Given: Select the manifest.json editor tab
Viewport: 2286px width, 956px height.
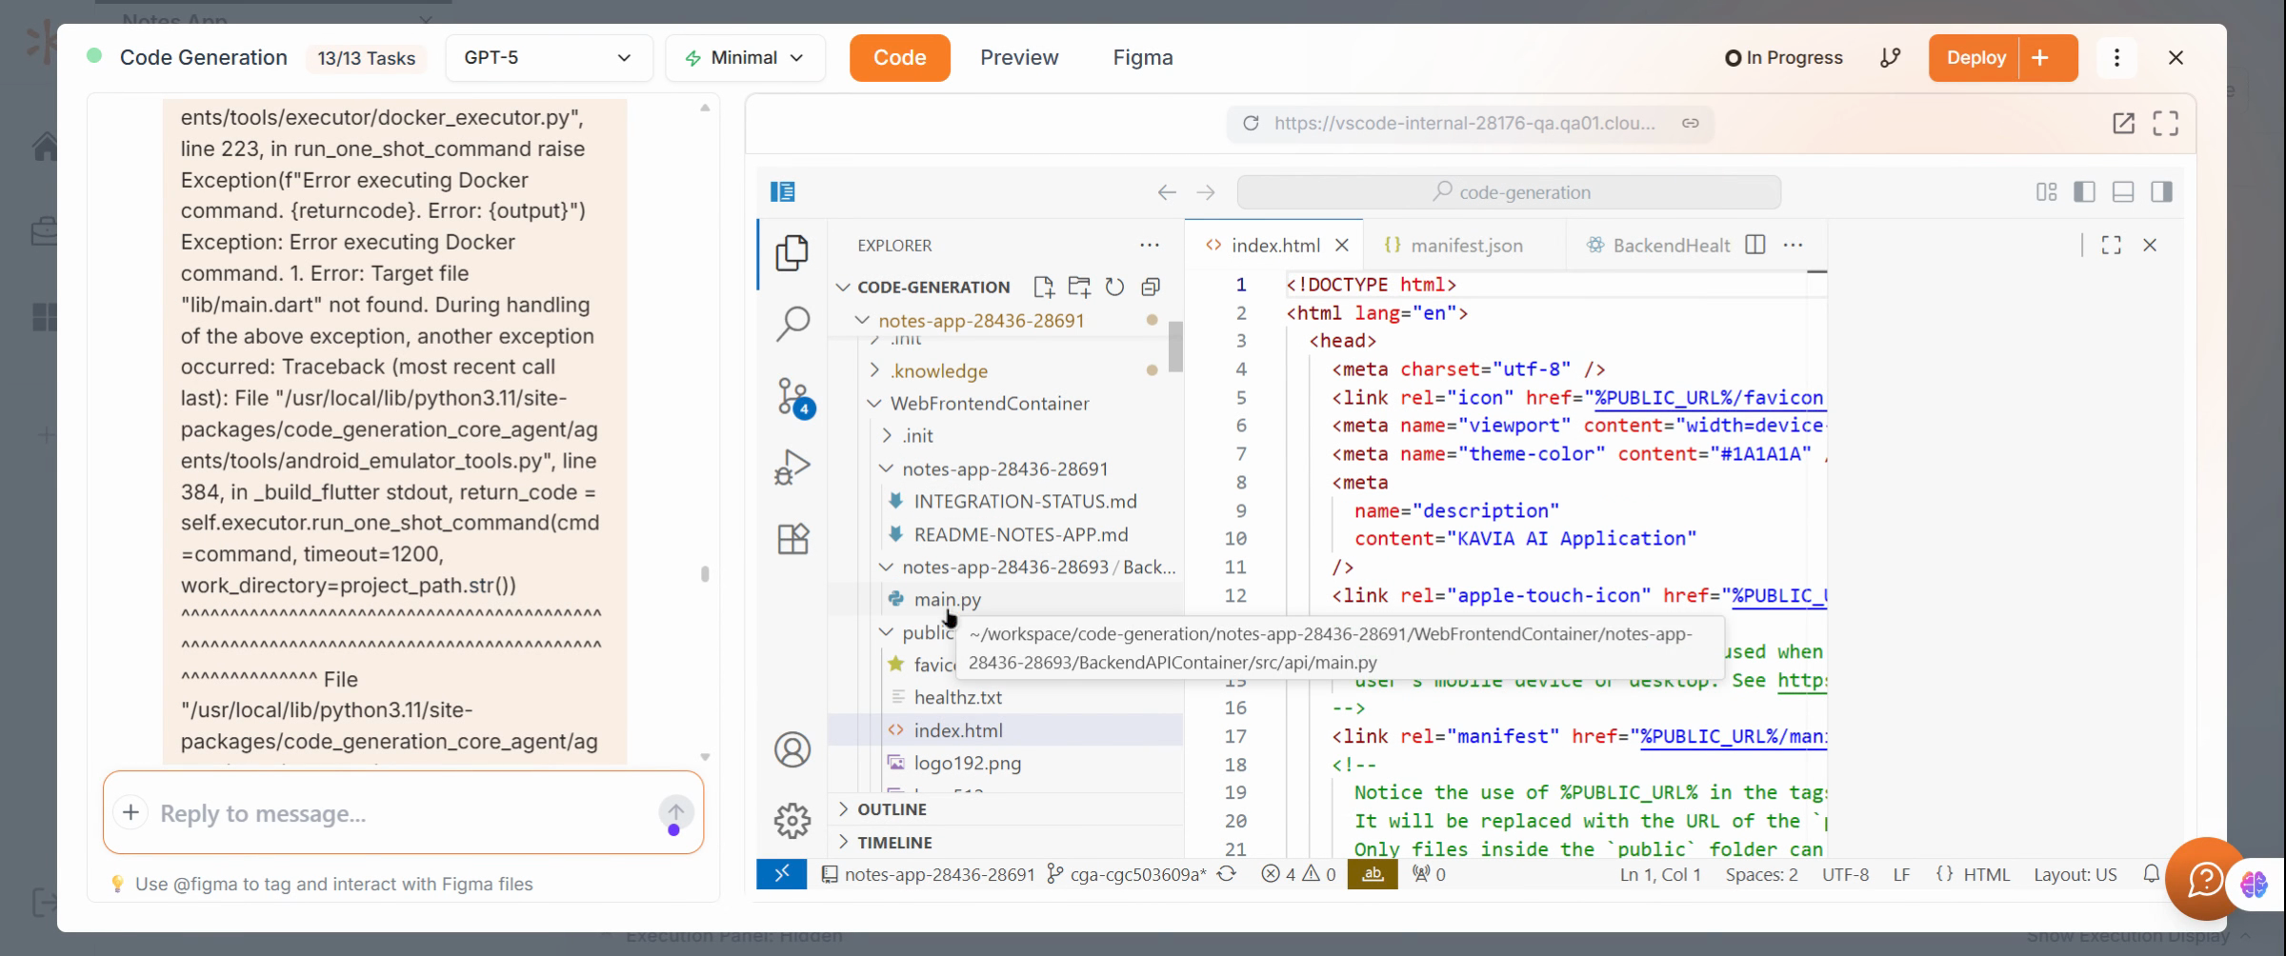Looking at the screenshot, I should pos(1465,245).
